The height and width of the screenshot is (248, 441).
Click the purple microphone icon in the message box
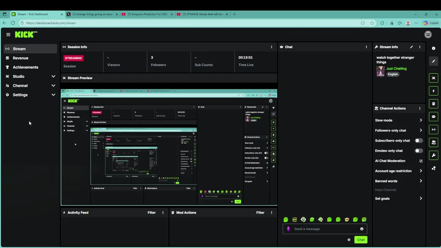288,229
